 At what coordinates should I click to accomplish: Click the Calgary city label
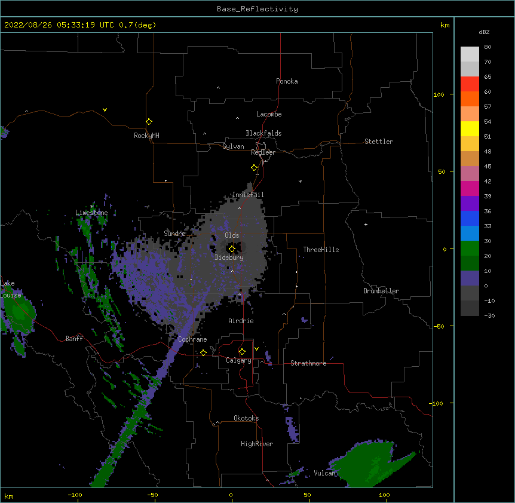tap(238, 360)
